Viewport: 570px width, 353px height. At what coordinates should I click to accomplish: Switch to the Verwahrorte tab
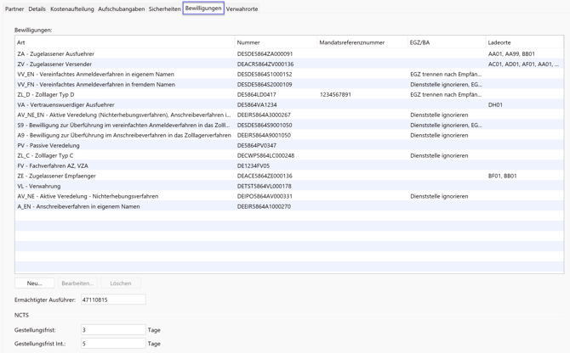[x=242, y=9]
